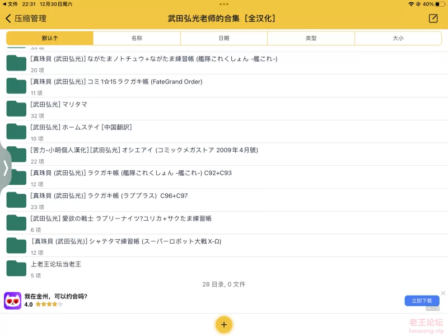Tap the edit (compose) icon in the header
448x336 pixels.
tap(433, 18)
